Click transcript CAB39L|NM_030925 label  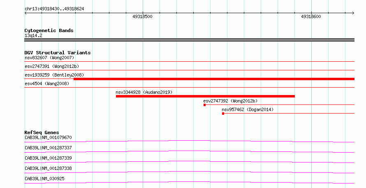click(x=44, y=179)
